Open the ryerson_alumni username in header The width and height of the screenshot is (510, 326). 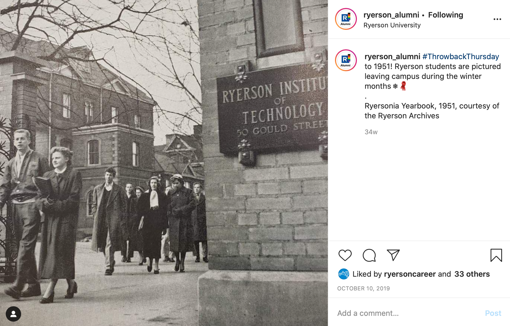(391, 15)
